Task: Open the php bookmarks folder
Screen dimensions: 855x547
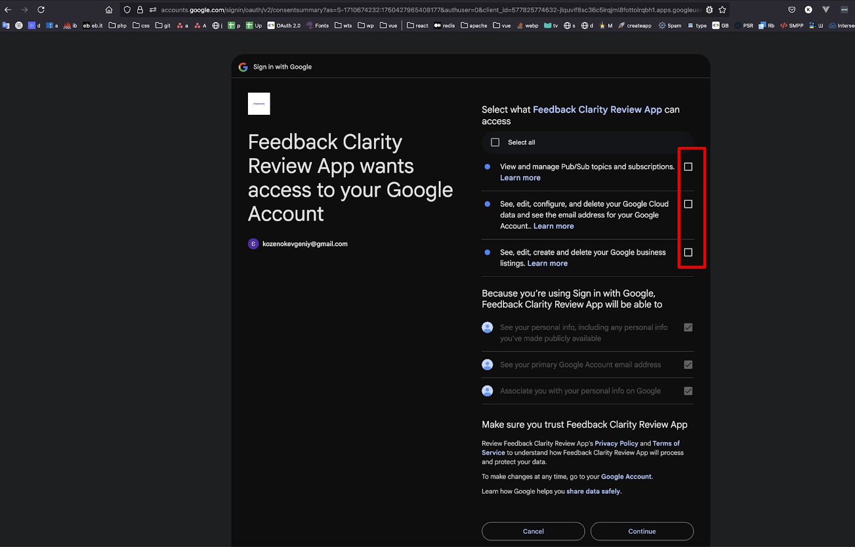Action: (118, 26)
